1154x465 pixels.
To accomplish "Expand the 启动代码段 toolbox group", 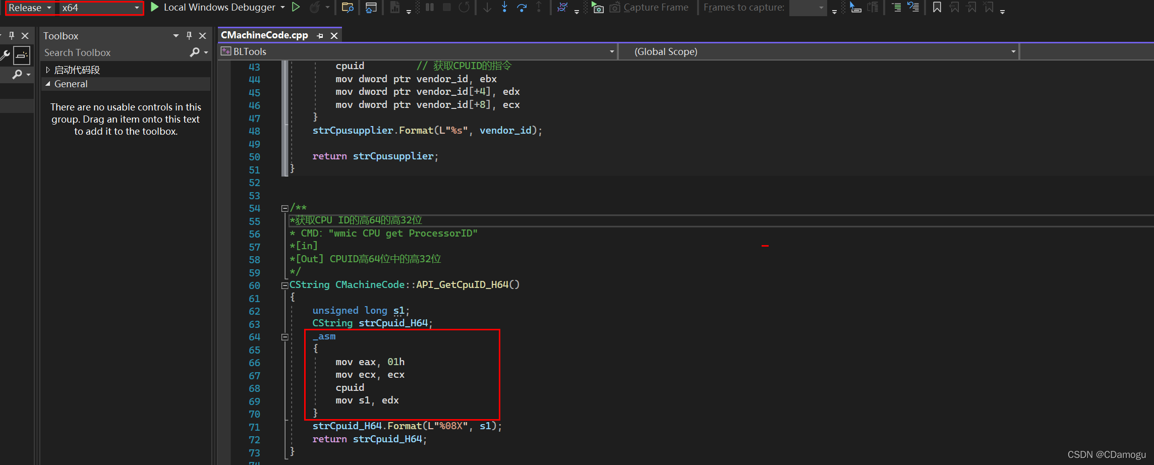I will point(48,70).
